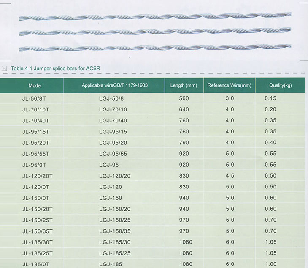Select model cell 'JL-95/15T'
This screenshot has width=308, height=268.
(x=35, y=132)
